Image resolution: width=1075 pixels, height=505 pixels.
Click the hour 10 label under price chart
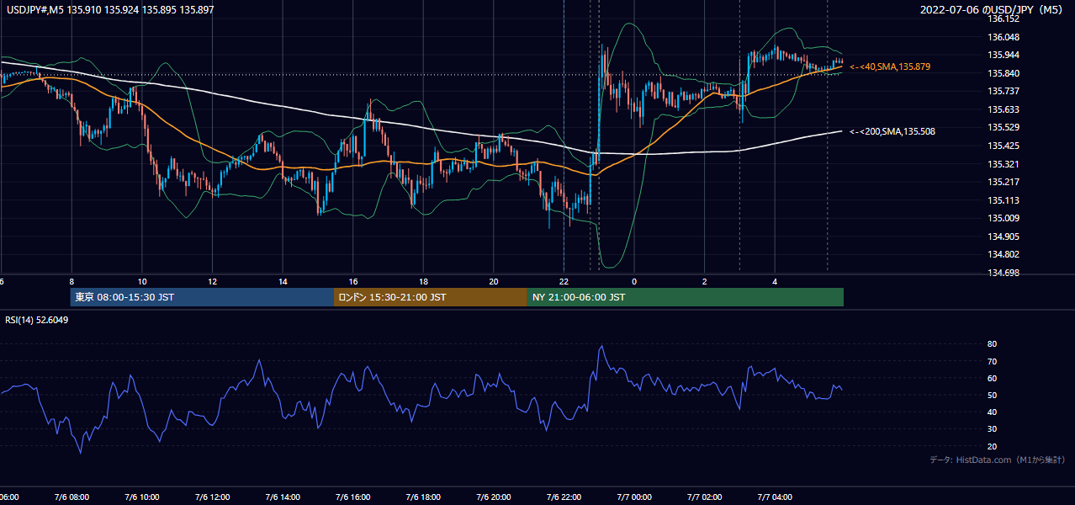click(x=142, y=281)
